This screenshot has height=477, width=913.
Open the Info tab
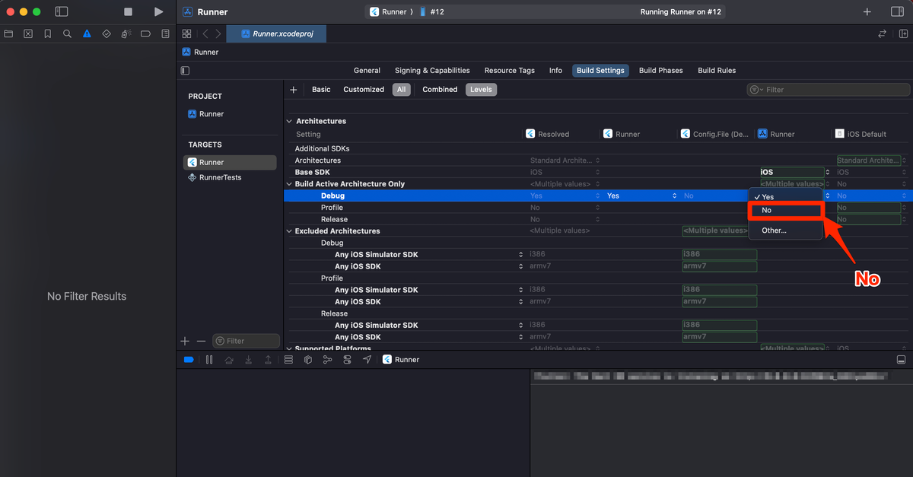(555, 70)
